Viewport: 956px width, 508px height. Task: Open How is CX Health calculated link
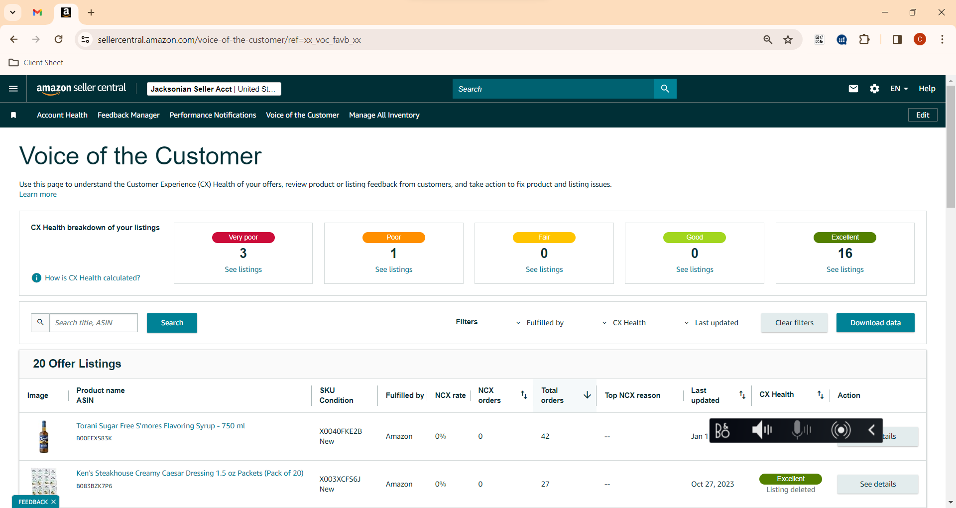tap(93, 278)
